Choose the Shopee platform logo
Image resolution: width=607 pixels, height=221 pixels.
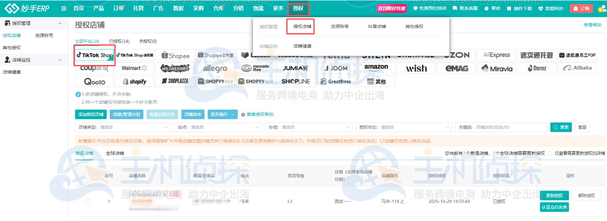point(175,55)
